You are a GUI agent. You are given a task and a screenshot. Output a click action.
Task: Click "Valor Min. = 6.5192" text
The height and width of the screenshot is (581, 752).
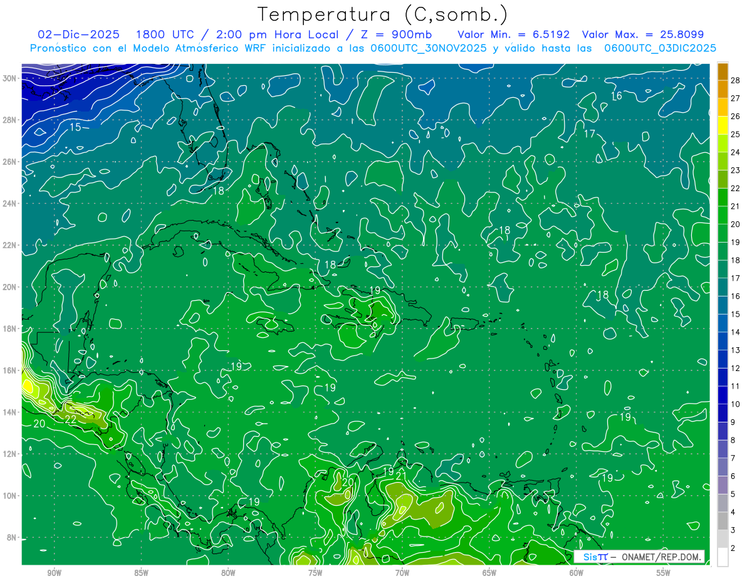pyautogui.click(x=513, y=34)
